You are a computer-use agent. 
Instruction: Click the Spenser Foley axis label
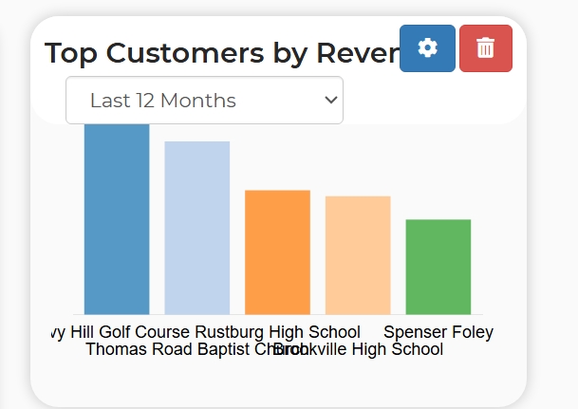point(438,332)
